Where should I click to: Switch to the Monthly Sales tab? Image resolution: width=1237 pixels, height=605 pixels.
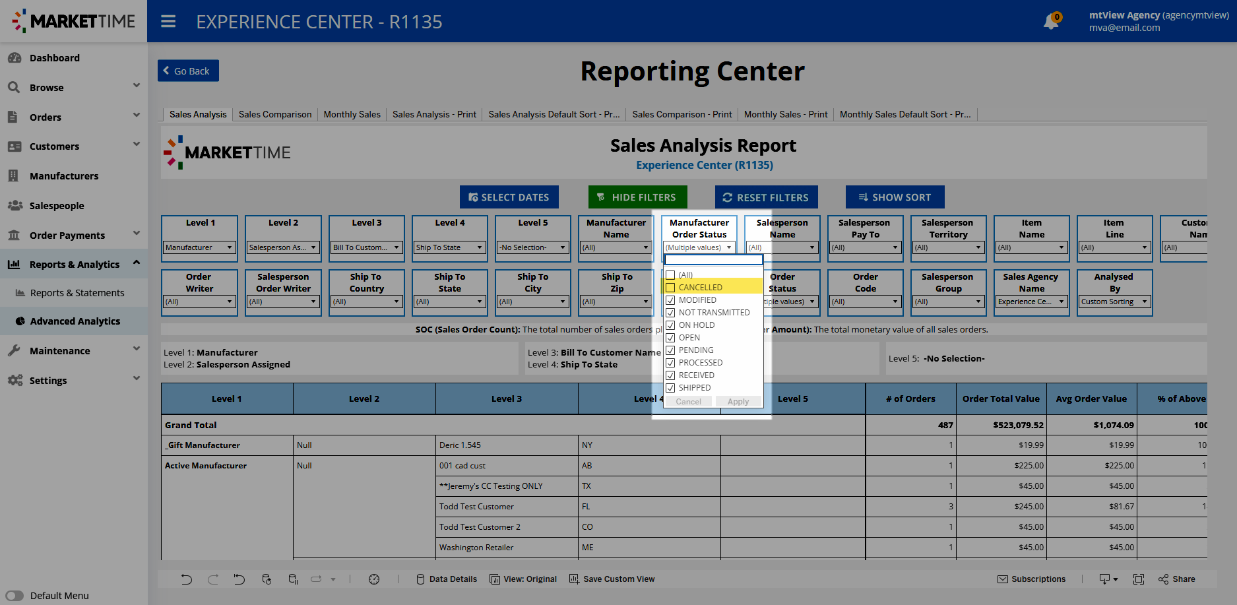coord(352,114)
